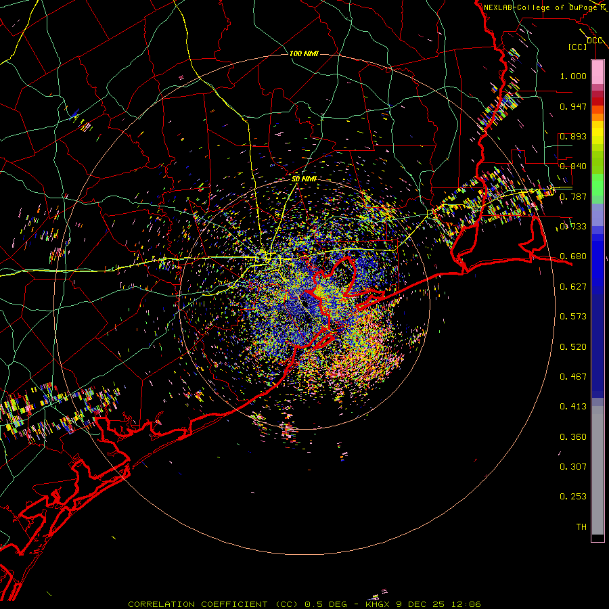Click the Correlation Coefficient KHGX caption

point(304,604)
